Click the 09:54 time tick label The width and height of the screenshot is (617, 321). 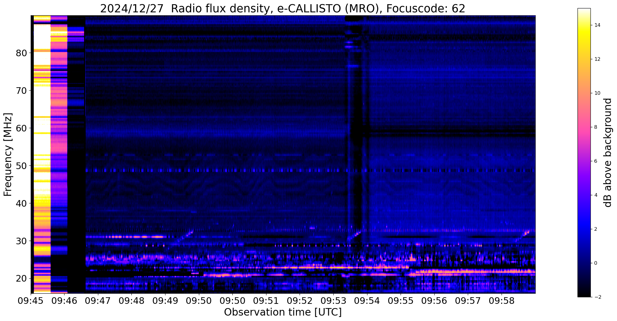[367, 301]
